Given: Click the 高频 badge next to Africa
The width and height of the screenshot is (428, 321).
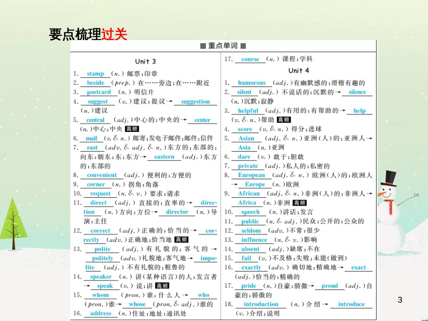Looking at the screenshot, I should click(300, 203).
